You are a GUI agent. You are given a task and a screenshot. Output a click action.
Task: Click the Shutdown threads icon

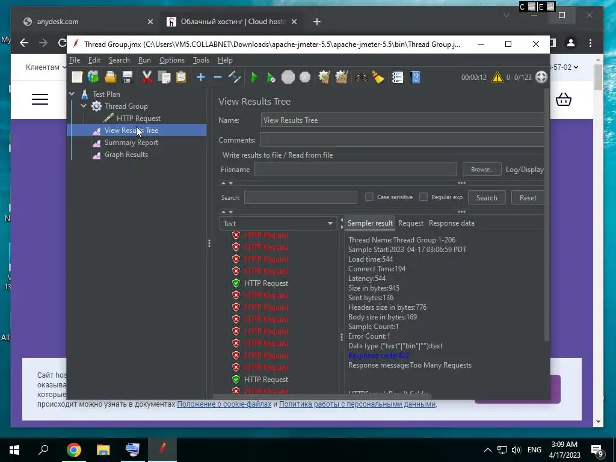305,77
